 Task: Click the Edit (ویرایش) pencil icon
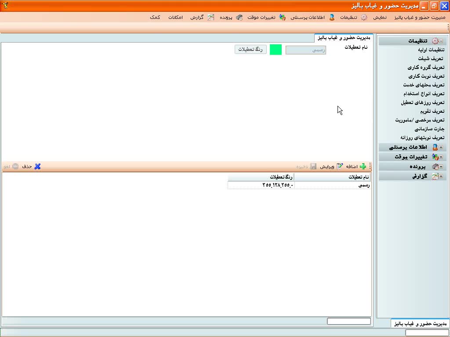pyautogui.click(x=339, y=166)
